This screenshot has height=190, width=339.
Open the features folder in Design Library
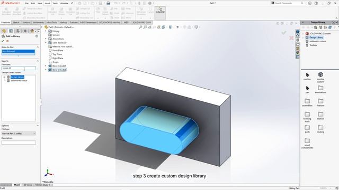320,102
